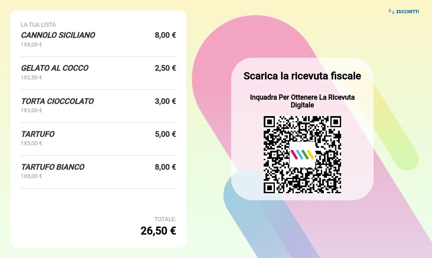Click the 1X2,50 € quantity under Gelato al Cocco
The height and width of the screenshot is (258, 432).
click(32, 77)
